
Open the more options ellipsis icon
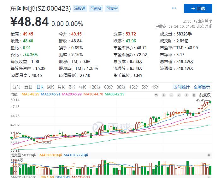click(x=174, y=8)
